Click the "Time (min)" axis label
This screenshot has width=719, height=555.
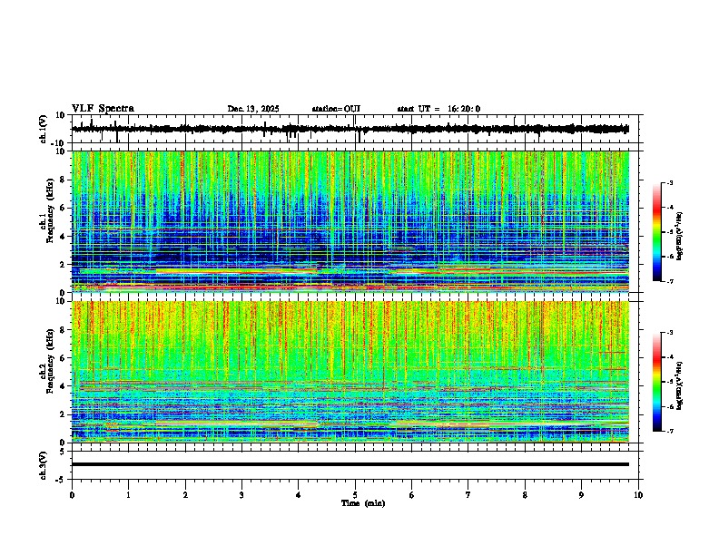click(363, 503)
